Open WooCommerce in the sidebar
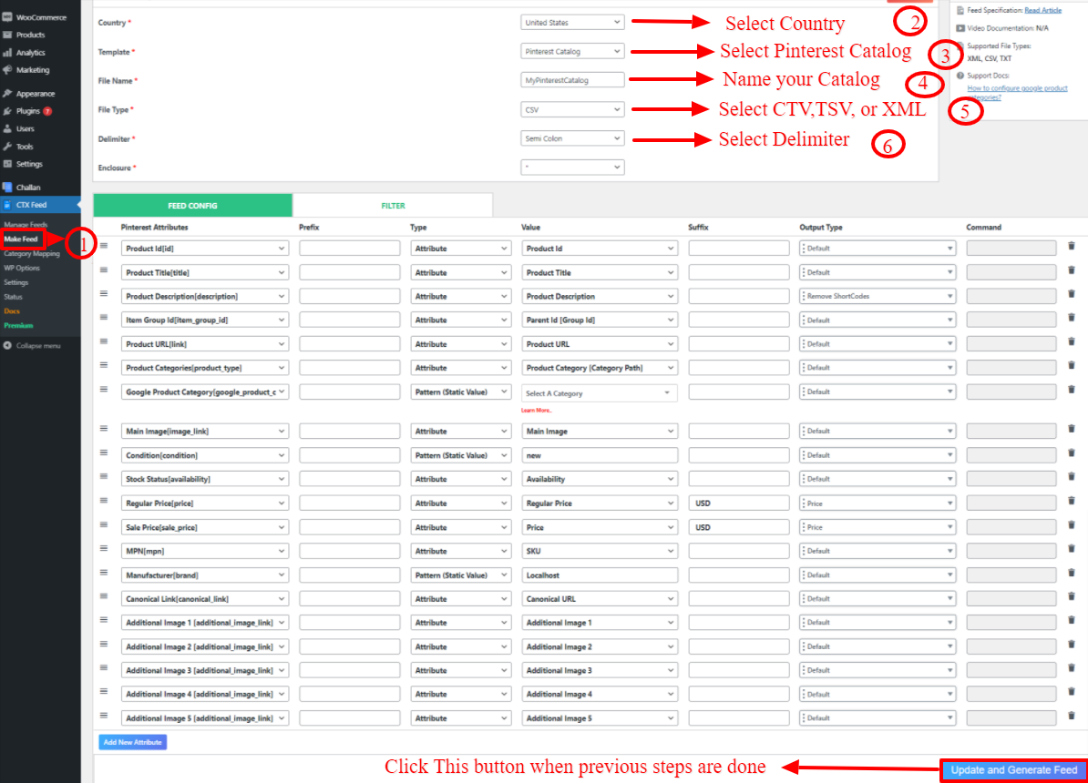This screenshot has height=783, width=1088. tap(40, 16)
